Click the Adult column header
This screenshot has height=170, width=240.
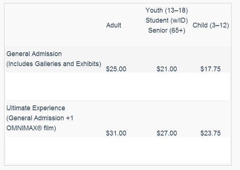tap(114, 25)
